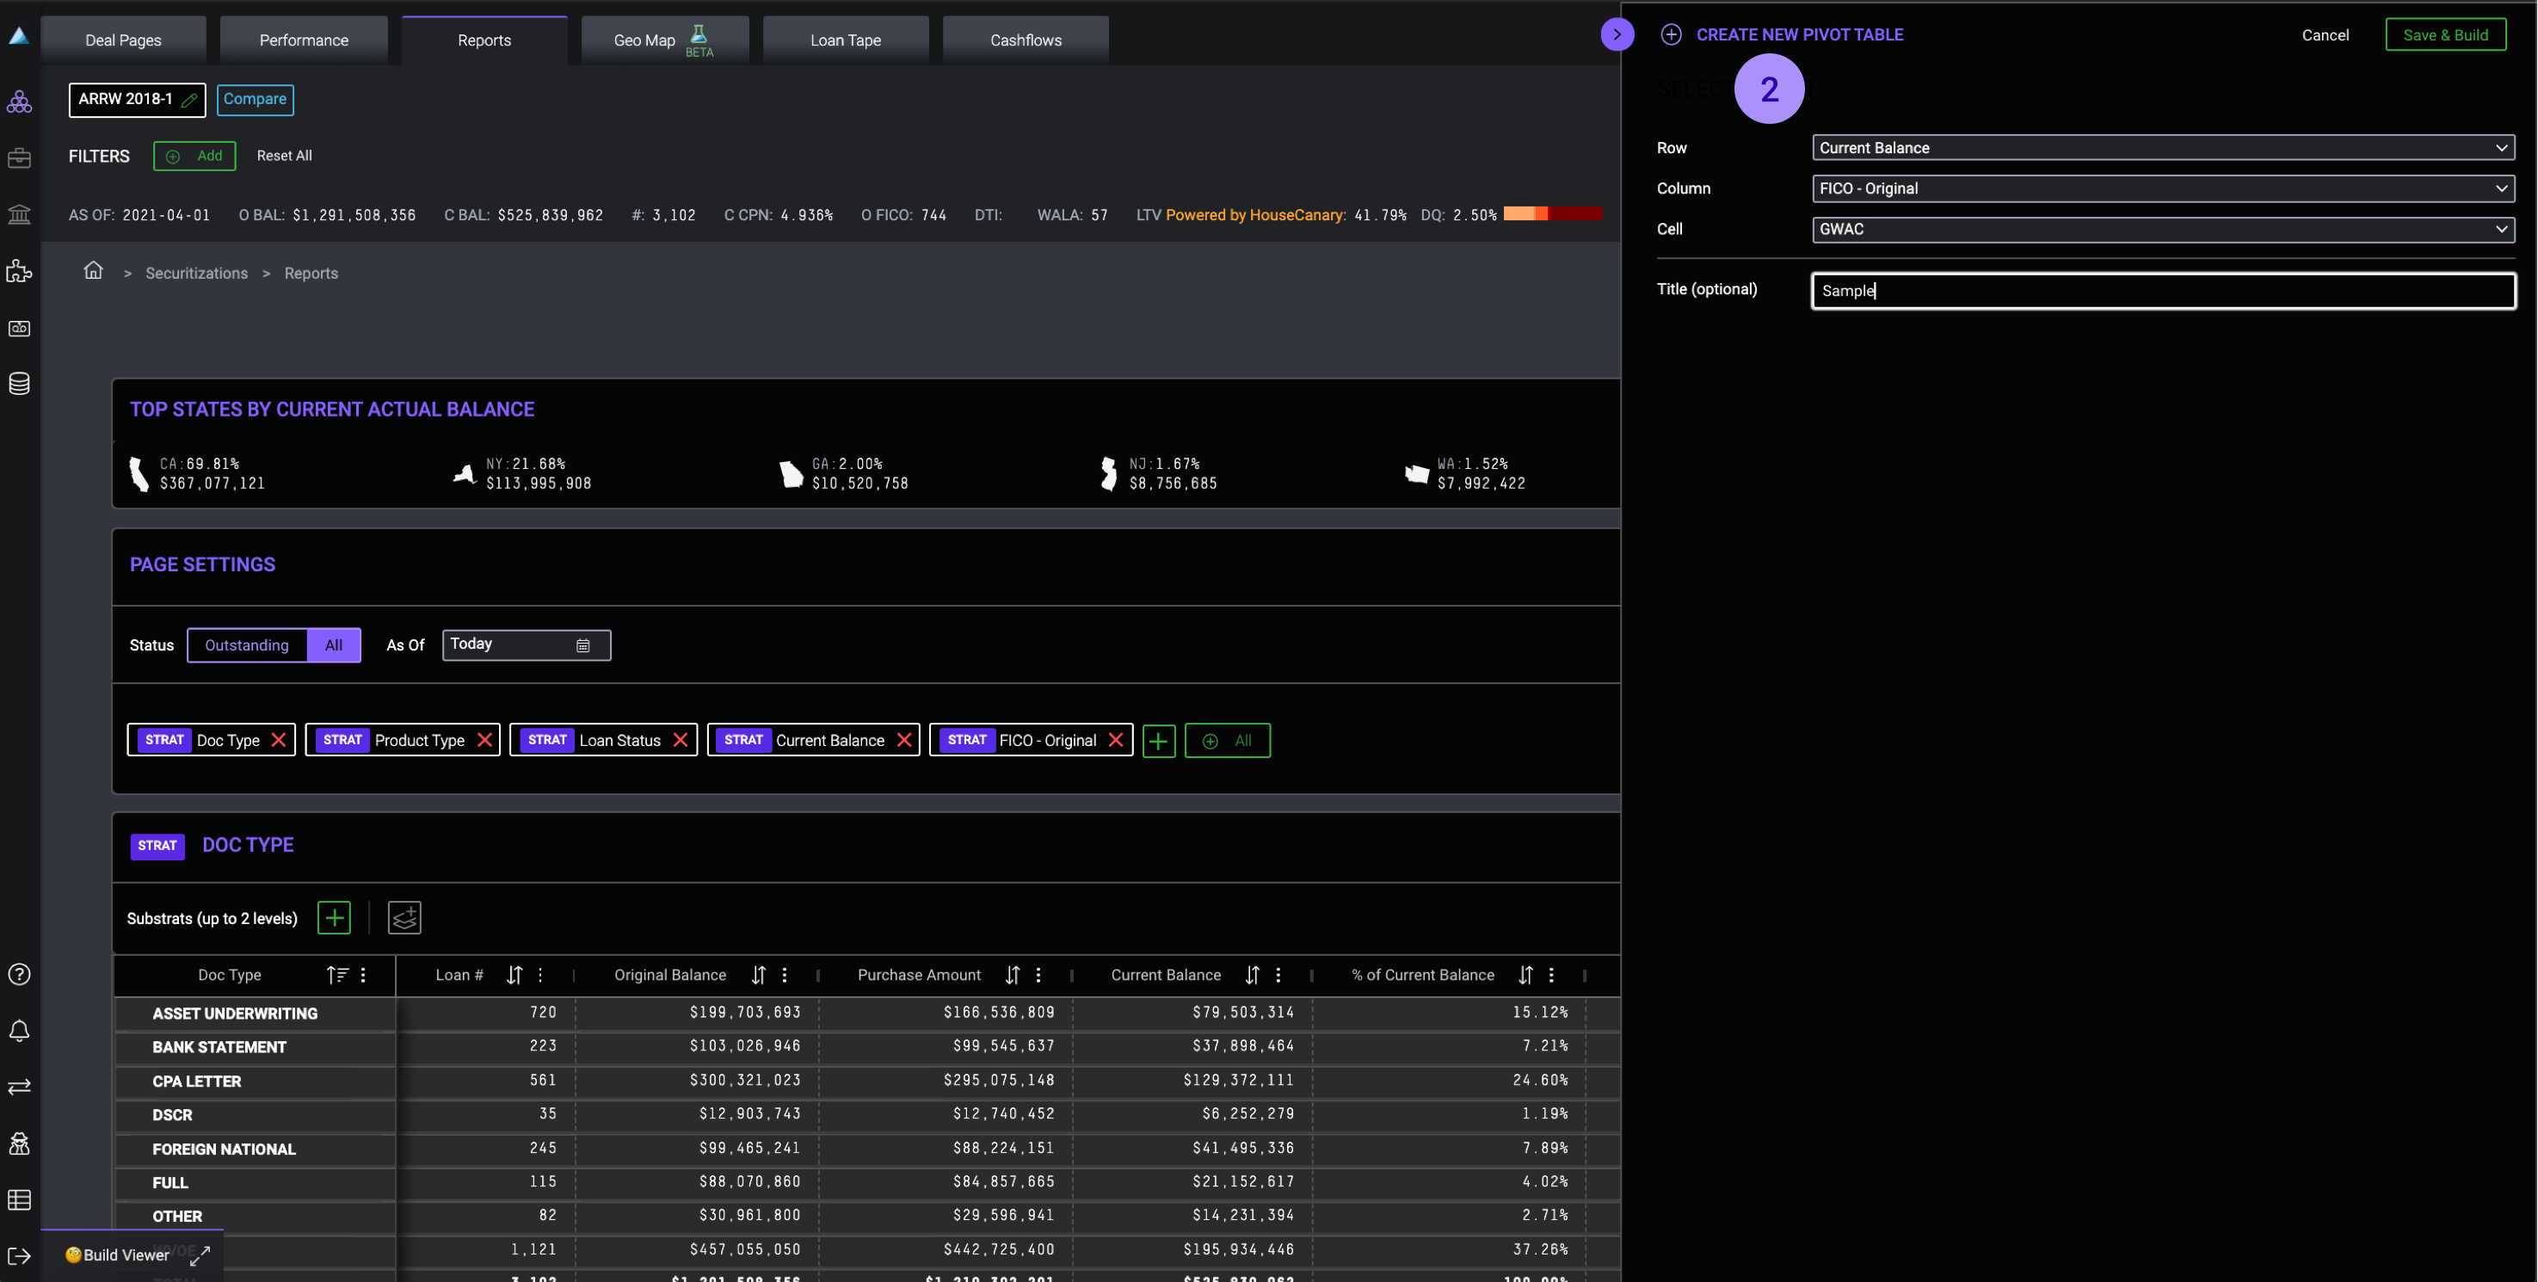Open the Cashflows tab
The width and height of the screenshot is (2538, 1282).
1025,40
